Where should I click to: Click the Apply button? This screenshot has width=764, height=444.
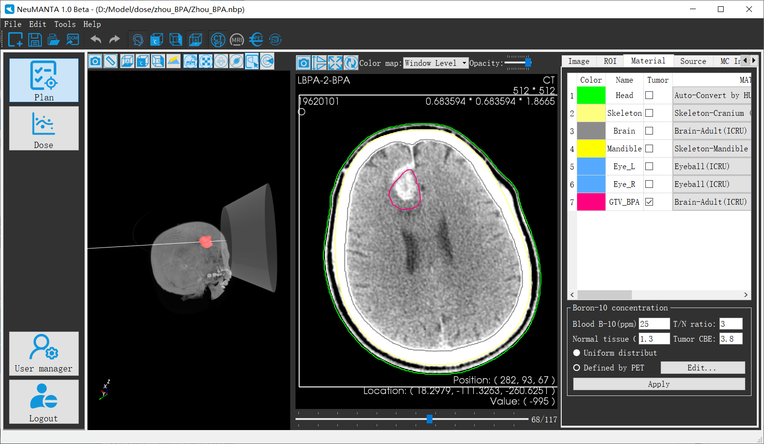pyautogui.click(x=659, y=384)
